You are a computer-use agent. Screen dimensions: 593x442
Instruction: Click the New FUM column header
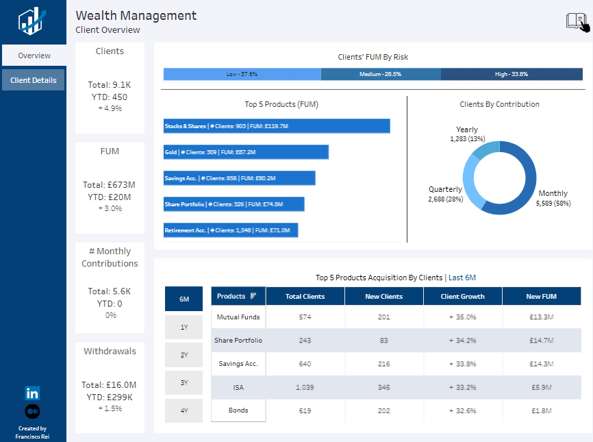pyautogui.click(x=542, y=296)
